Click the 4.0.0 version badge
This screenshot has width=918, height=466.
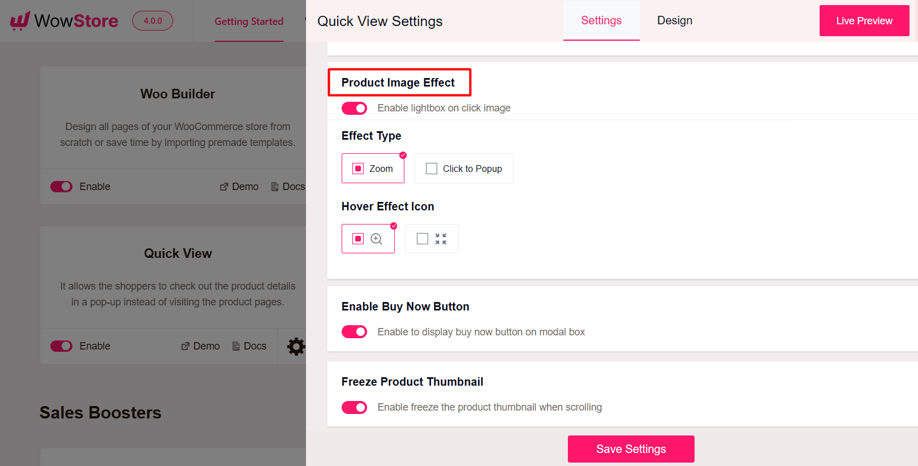tap(152, 21)
